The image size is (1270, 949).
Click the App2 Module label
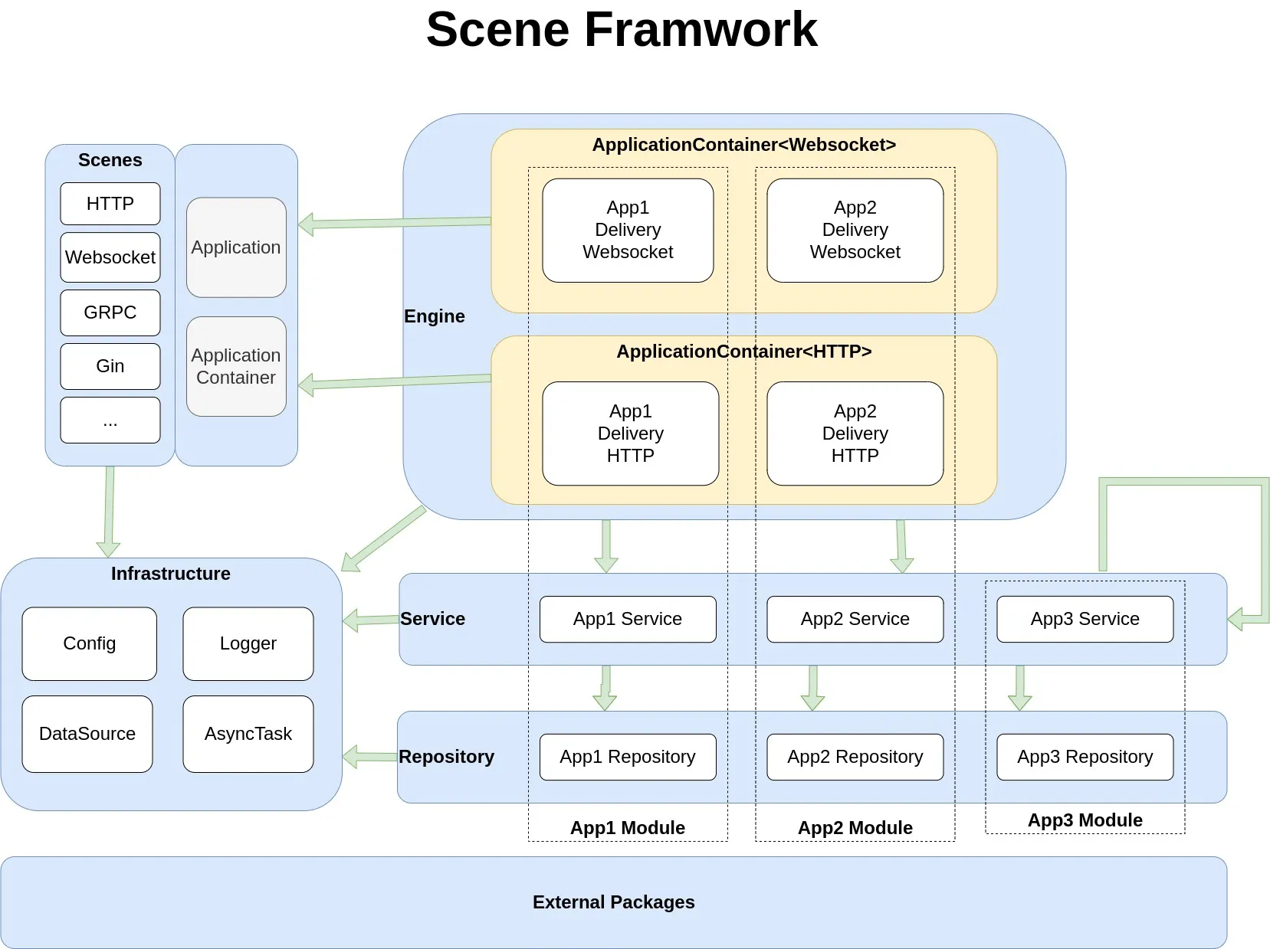click(855, 828)
